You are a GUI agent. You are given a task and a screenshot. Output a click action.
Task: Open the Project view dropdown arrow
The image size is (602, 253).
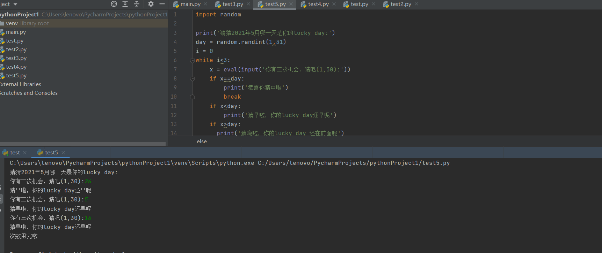(15, 4)
